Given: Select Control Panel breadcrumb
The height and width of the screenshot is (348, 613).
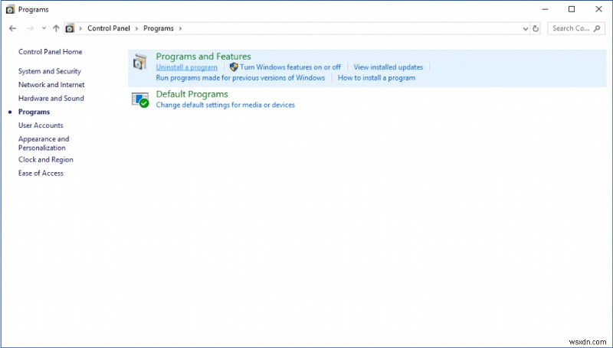Looking at the screenshot, I should pos(109,28).
